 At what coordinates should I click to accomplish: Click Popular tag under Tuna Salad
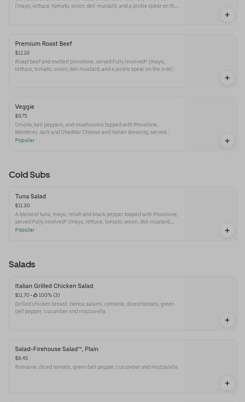click(25, 230)
